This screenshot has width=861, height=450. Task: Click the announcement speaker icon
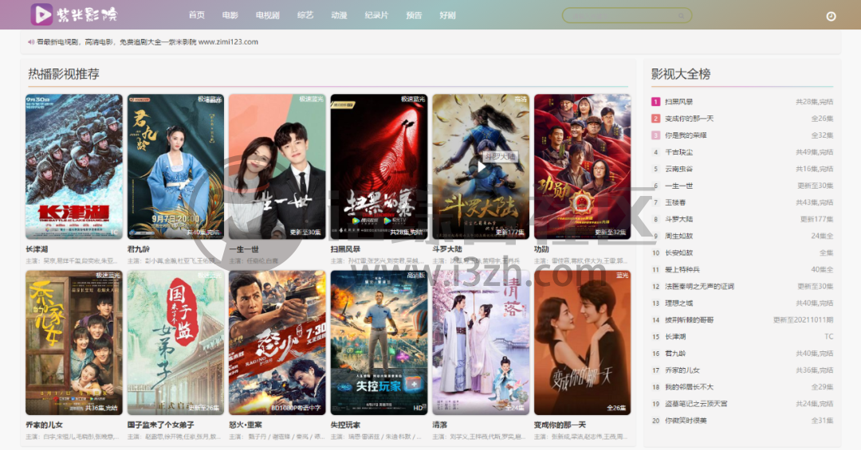[x=31, y=41]
